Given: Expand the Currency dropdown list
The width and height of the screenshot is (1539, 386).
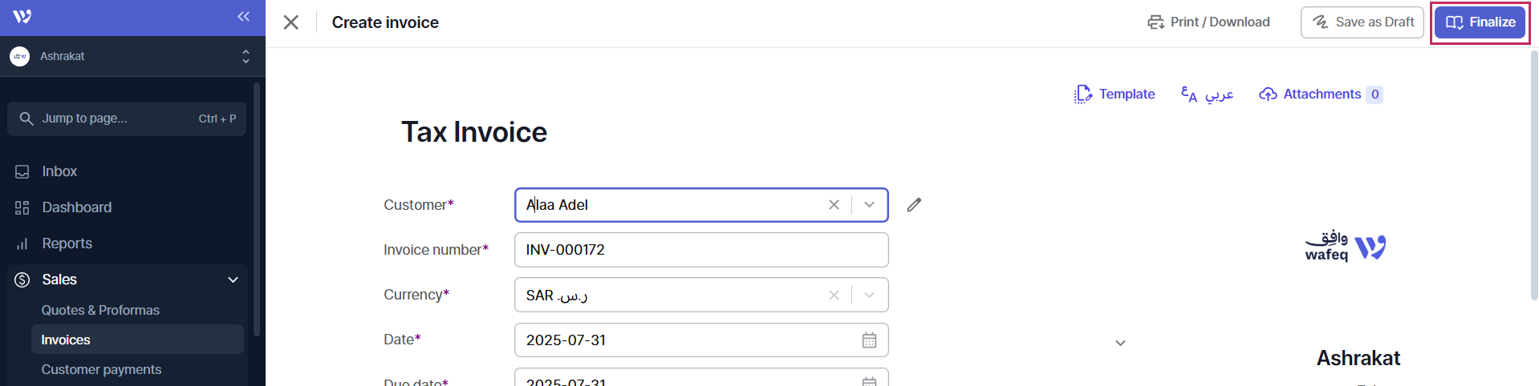Looking at the screenshot, I should coord(869,296).
